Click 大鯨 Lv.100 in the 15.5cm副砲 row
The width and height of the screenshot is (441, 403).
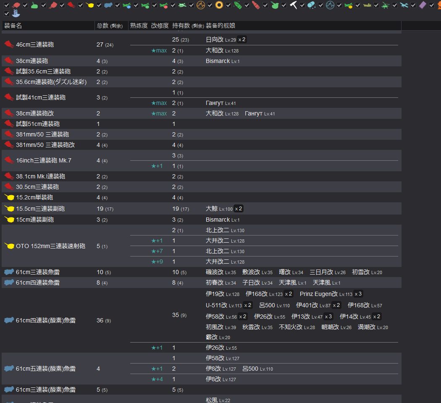(x=219, y=209)
